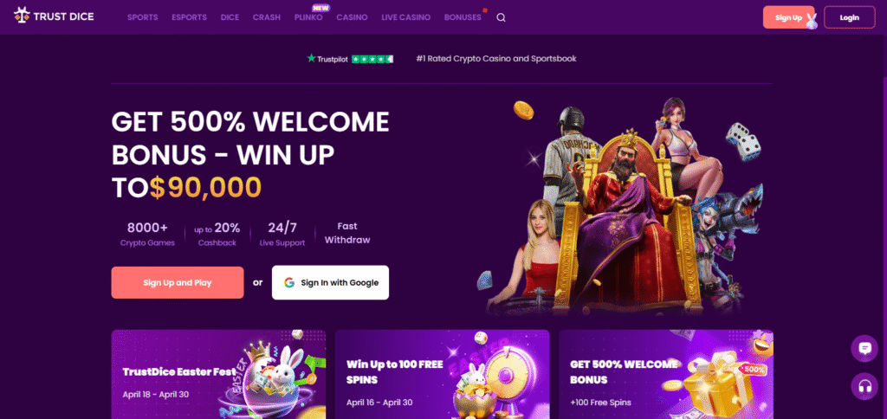This screenshot has width=887, height=419.
Task: Click the Trustpilot star rating
Action: [x=372, y=59]
